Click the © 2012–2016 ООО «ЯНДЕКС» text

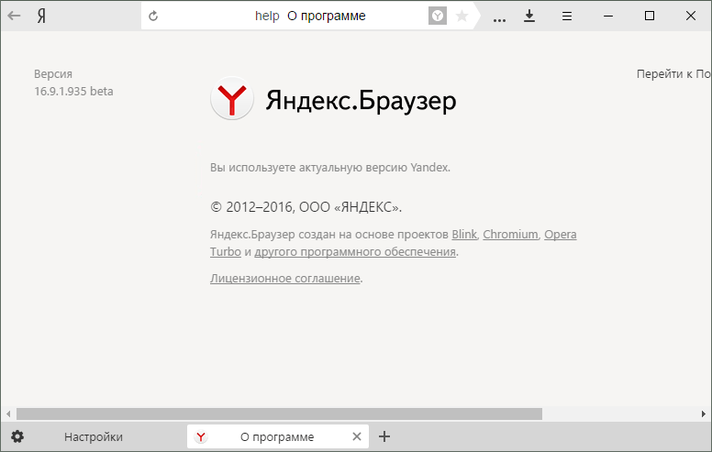click(x=306, y=207)
